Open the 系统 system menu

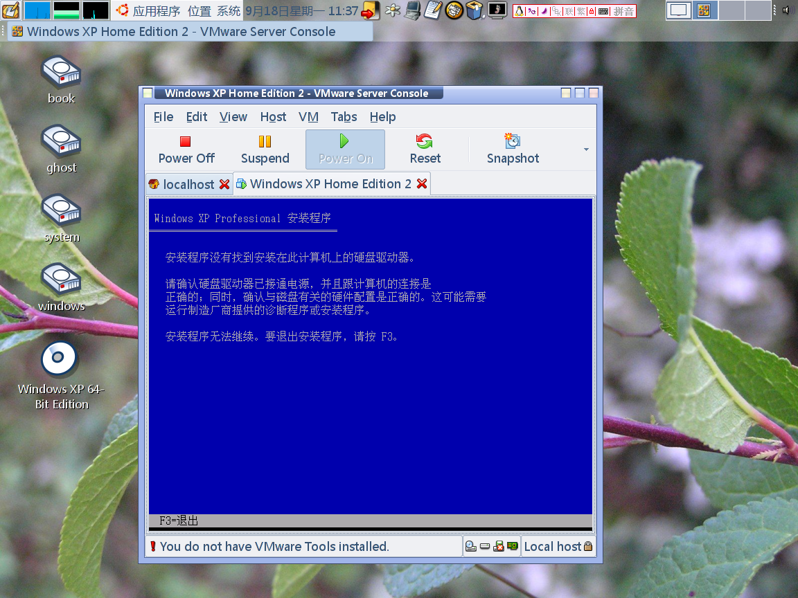[229, 10]
